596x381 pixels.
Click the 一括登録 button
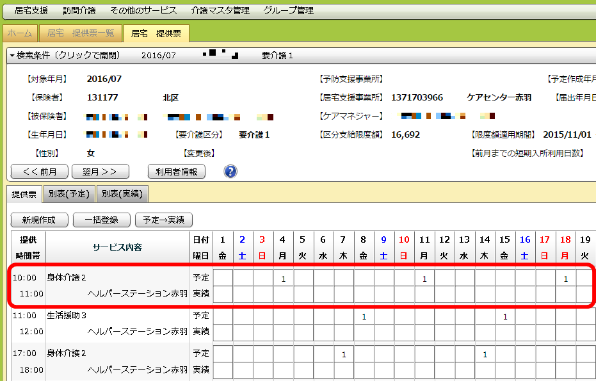pos(101,220)
